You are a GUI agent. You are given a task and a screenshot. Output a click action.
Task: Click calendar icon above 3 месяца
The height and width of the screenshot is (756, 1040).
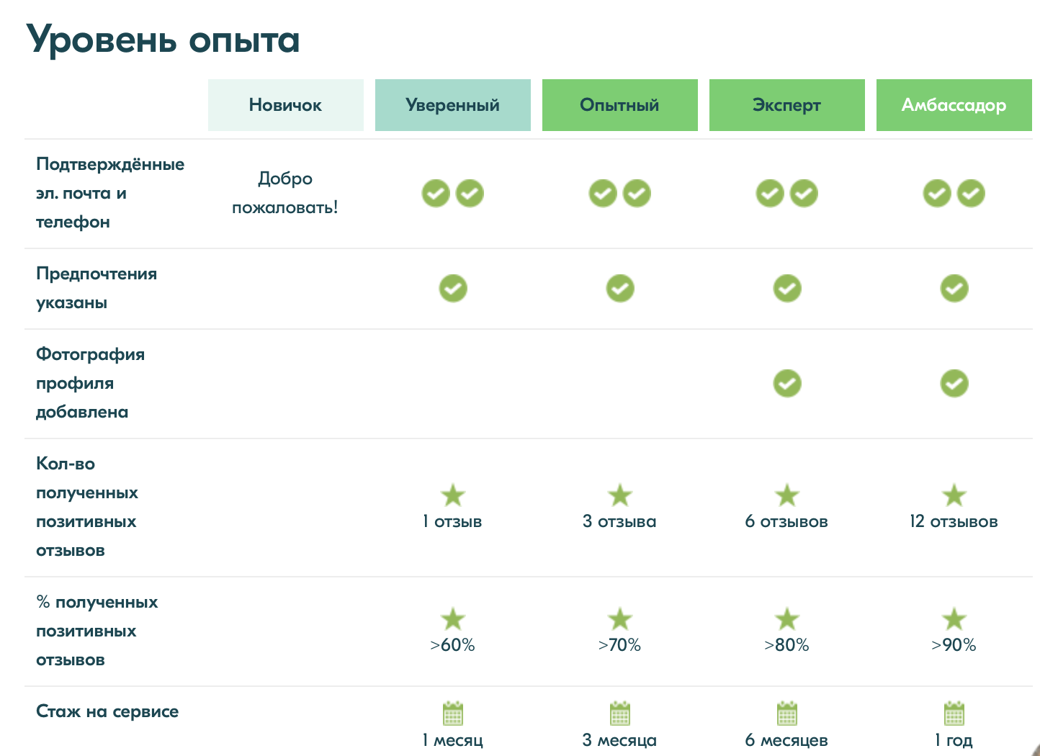(620, 714)
